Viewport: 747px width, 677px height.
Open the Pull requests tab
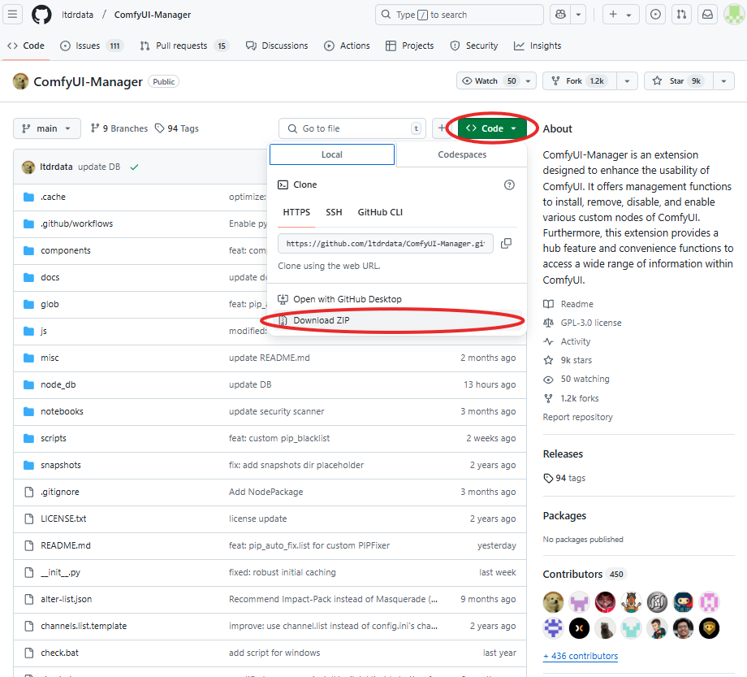coord(184,46)
